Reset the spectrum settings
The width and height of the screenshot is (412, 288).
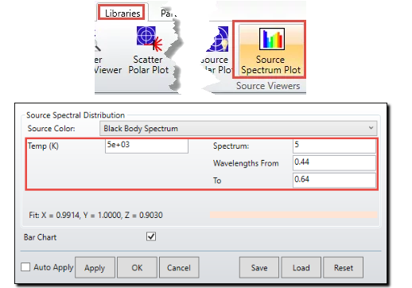pos(344,267)
